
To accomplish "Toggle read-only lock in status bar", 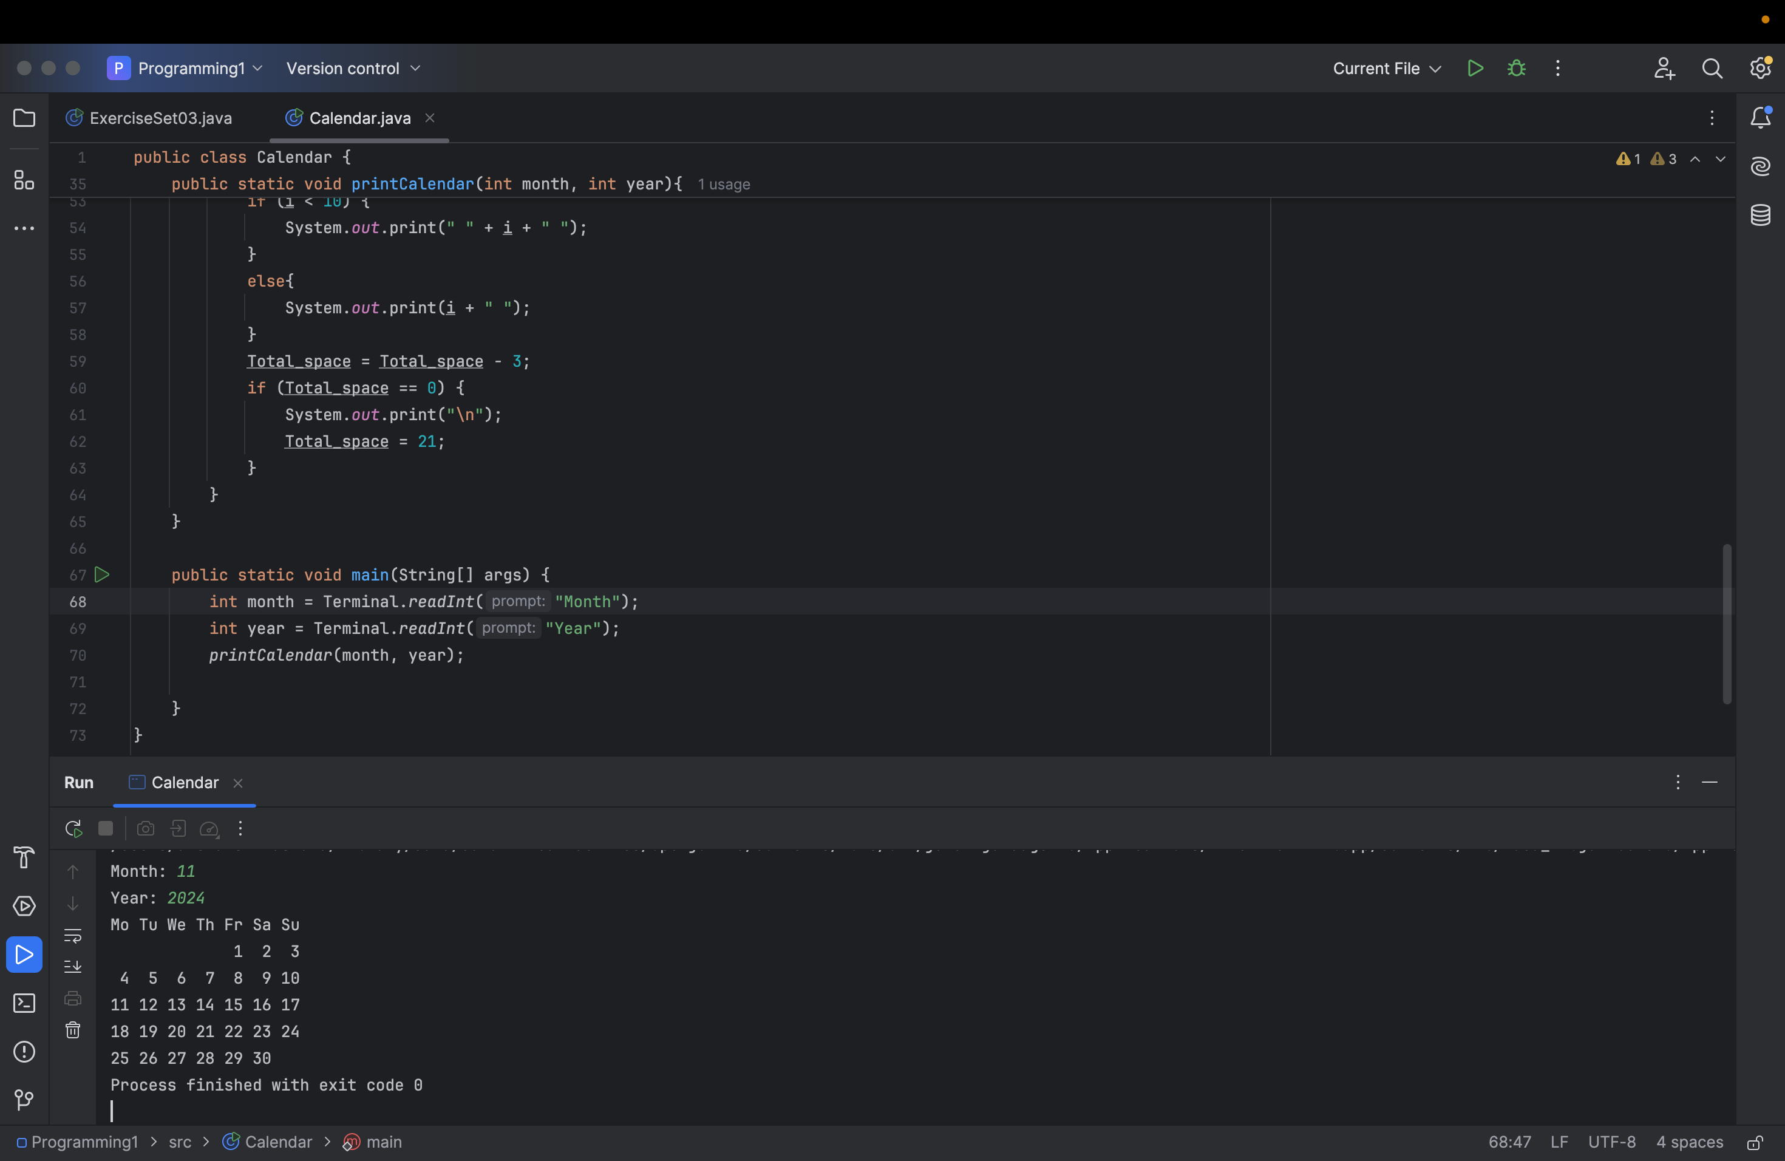I will [x=1754, y=1142].
